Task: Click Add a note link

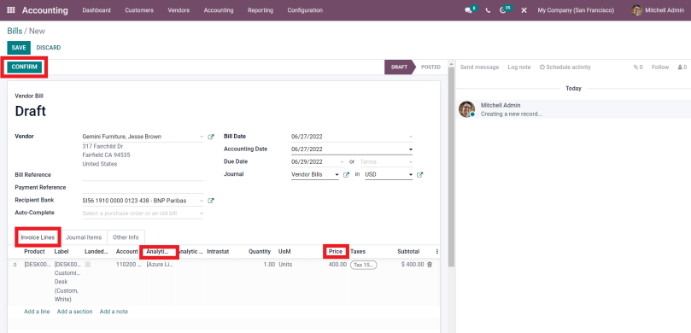Action: pyautogui.click(x=114, y=312)
